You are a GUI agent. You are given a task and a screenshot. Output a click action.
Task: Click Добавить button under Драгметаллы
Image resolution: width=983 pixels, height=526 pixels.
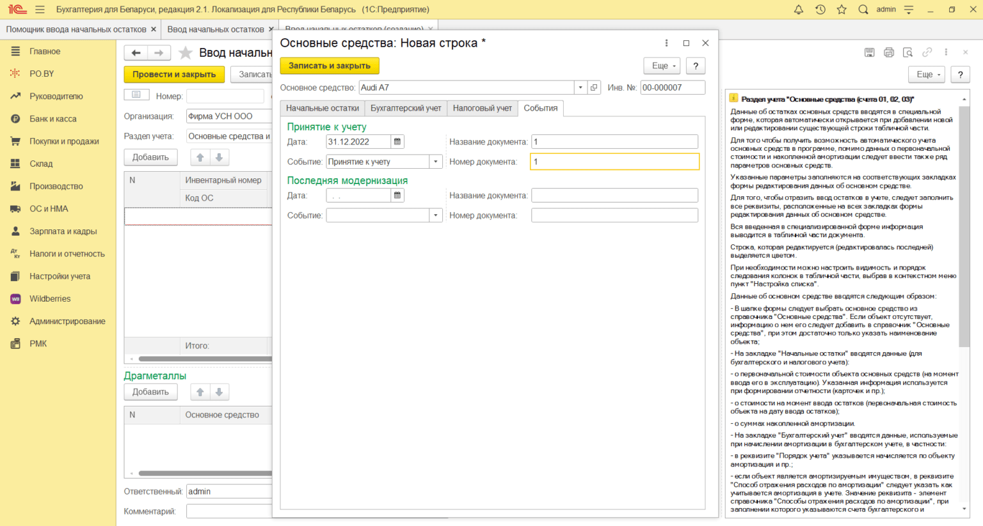[x=150, y=392]
